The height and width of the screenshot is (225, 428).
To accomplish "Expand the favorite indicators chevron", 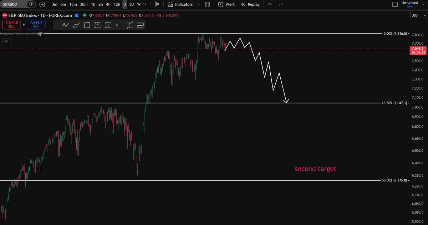I will (199, 4).
